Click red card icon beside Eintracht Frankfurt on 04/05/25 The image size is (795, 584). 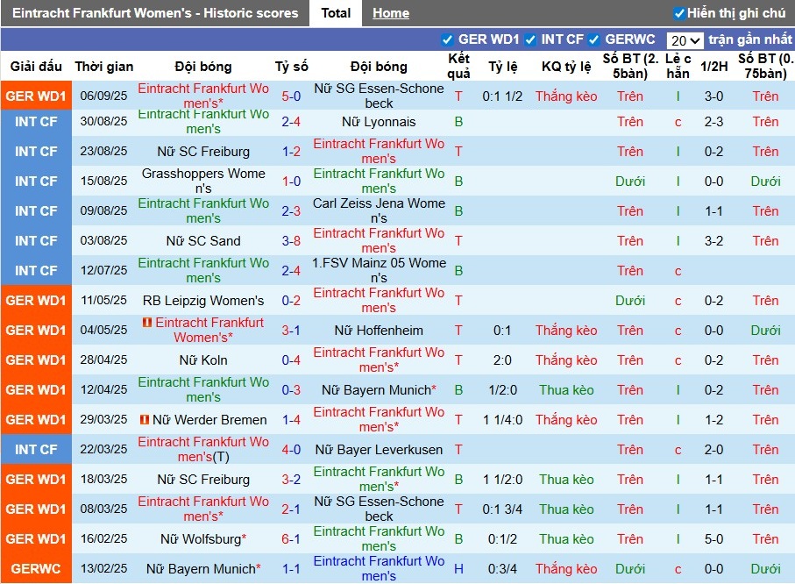pos(147,324)
